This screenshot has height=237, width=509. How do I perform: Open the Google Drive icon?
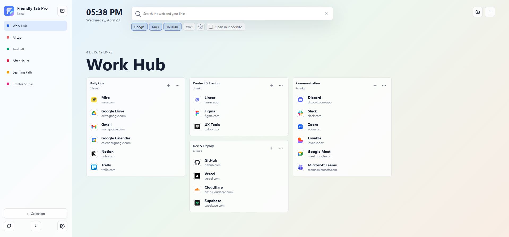pos(94,113)
